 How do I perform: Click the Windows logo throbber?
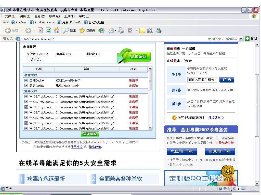254,16
